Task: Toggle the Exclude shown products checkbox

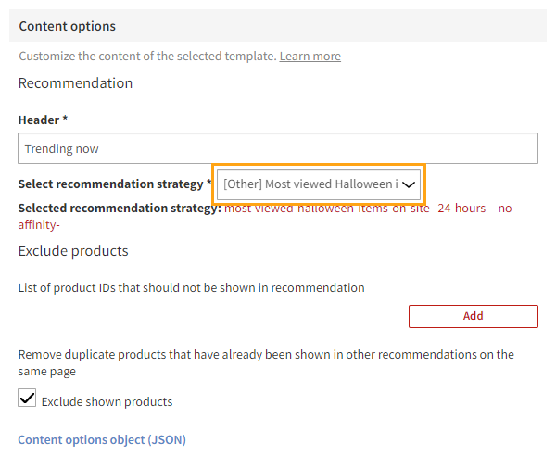Action: click(x=28, y=399)
